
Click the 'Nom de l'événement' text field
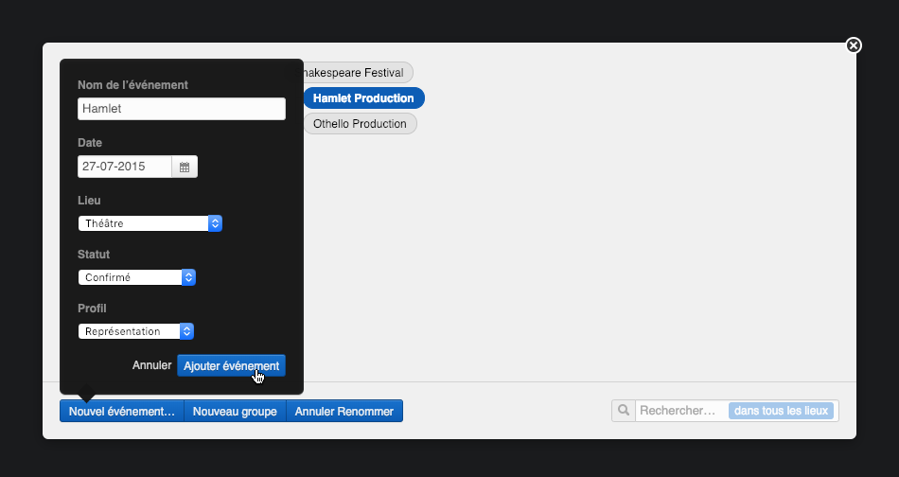point(181,109)
